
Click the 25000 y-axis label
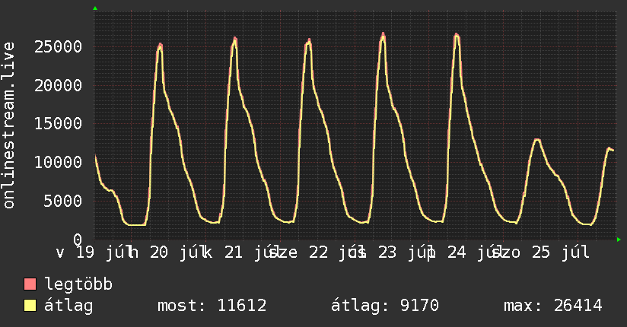[58, 47]
